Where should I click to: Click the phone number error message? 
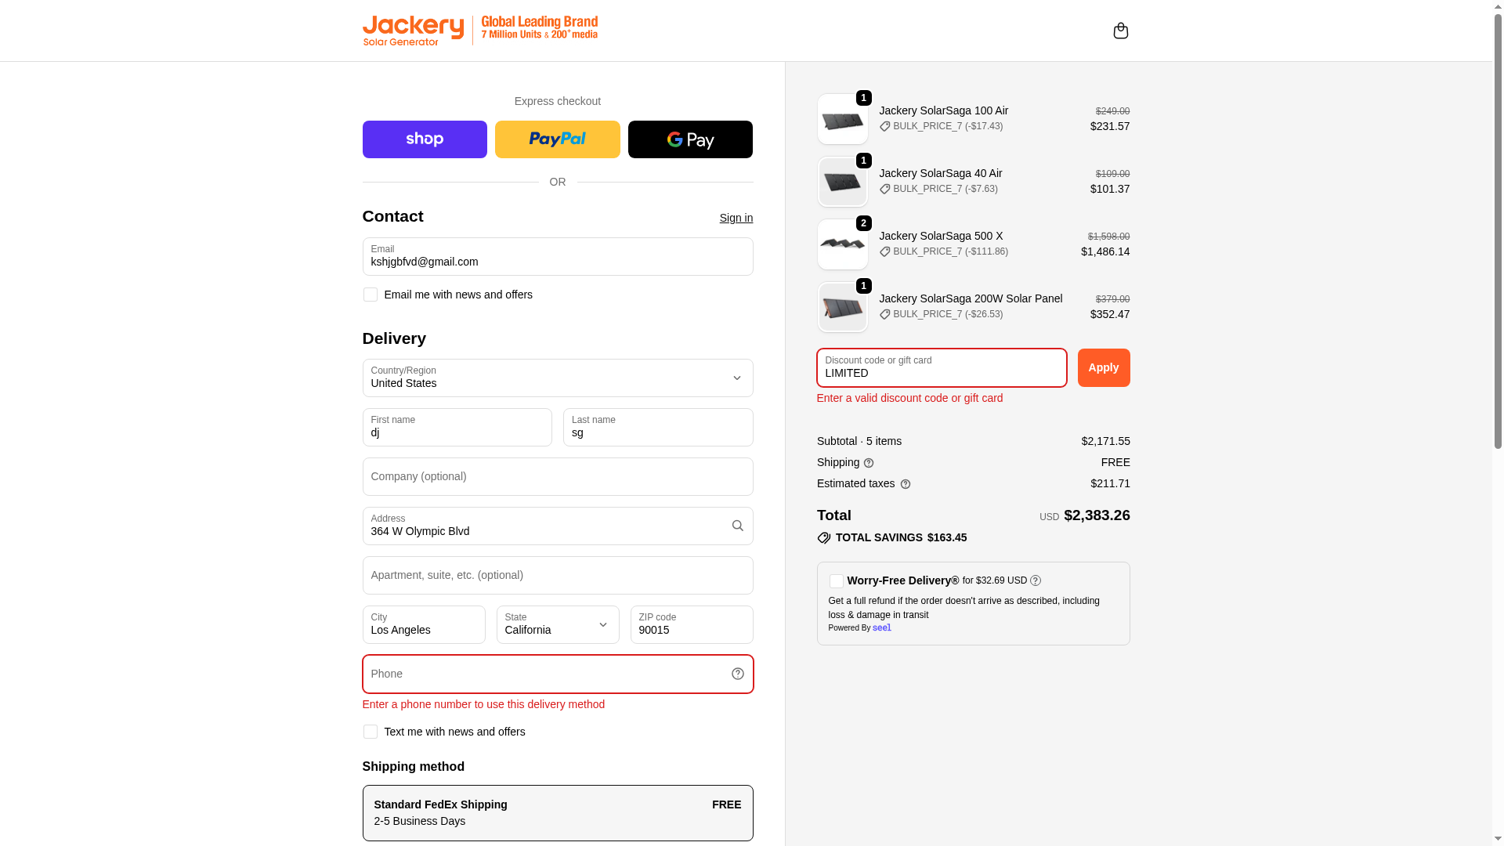483,704
